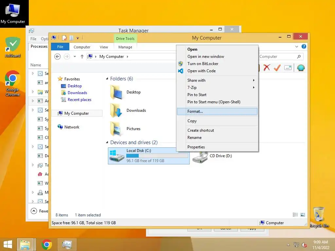Click the Explorer search box

pyautogui.click(x=278, y=57)
